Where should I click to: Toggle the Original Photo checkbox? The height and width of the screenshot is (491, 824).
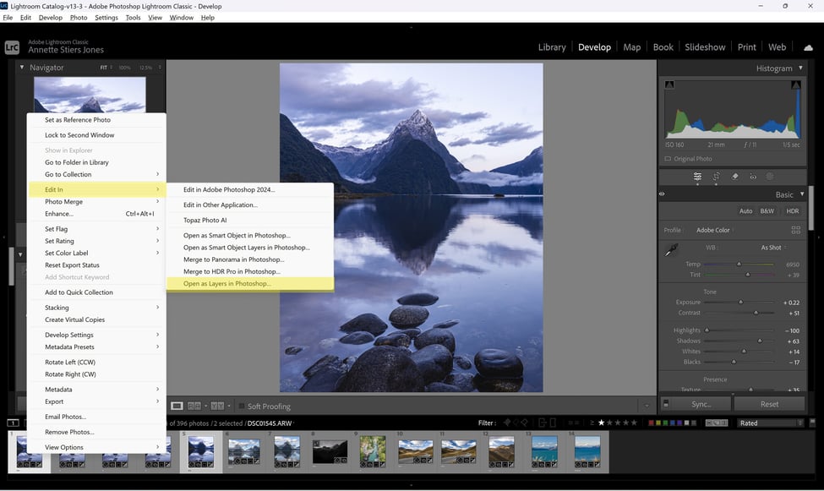point(668,159)
